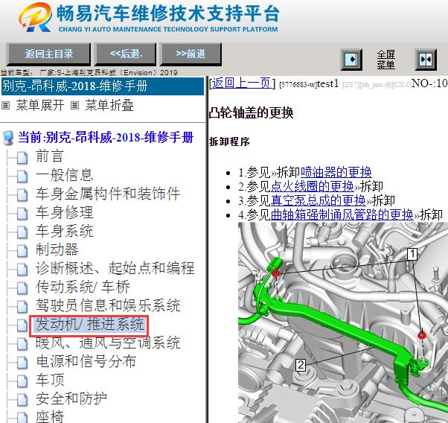Click page icon beside 安全和防护
448x423 pixels.
click(x=22, y=400)
